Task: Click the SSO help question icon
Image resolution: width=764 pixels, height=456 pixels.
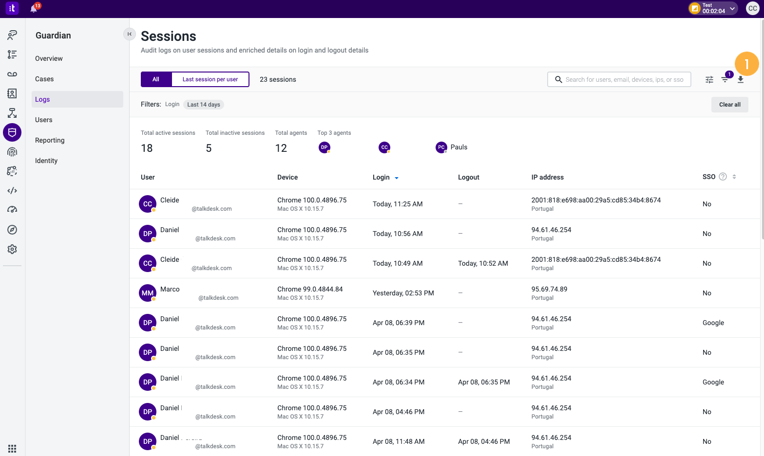Action: coord(723,177)
